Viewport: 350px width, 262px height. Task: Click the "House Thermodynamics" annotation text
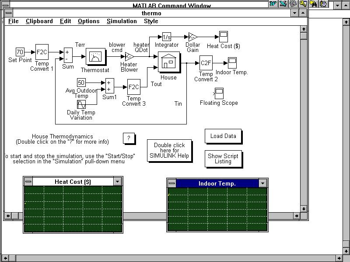[63, 136]
